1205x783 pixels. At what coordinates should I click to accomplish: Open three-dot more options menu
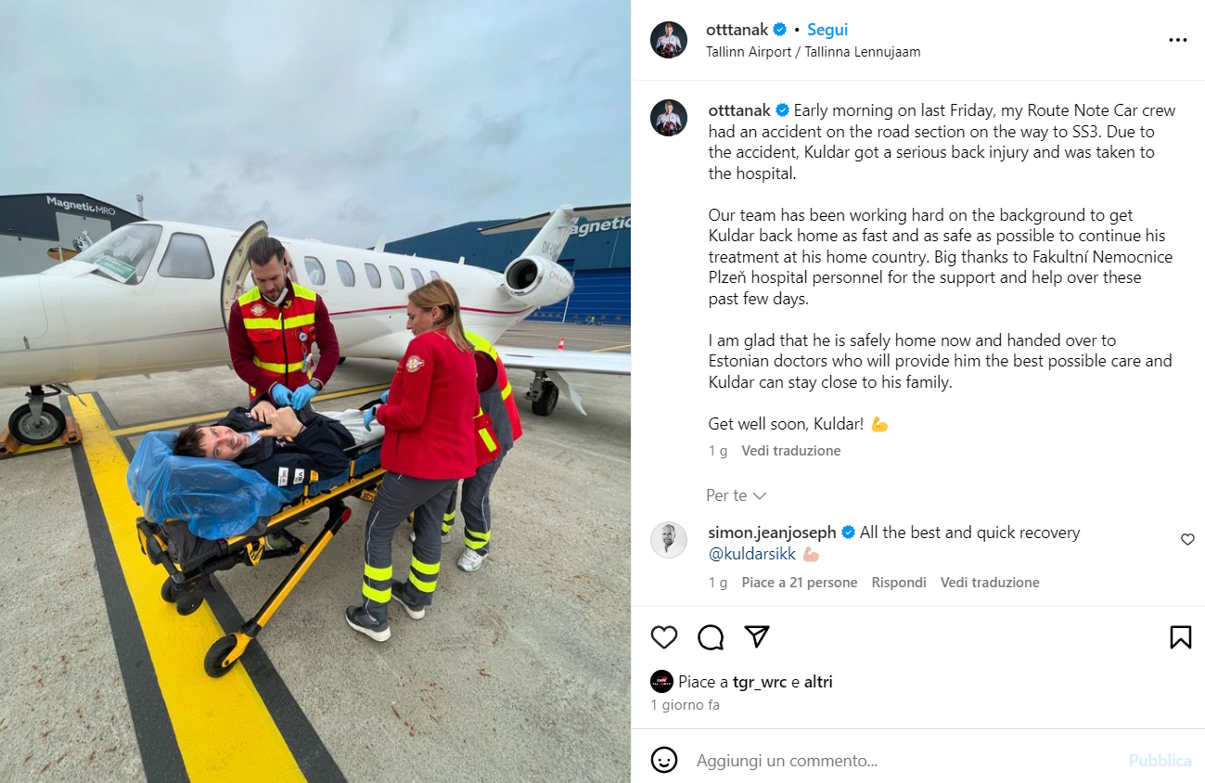coord(1178,40)
